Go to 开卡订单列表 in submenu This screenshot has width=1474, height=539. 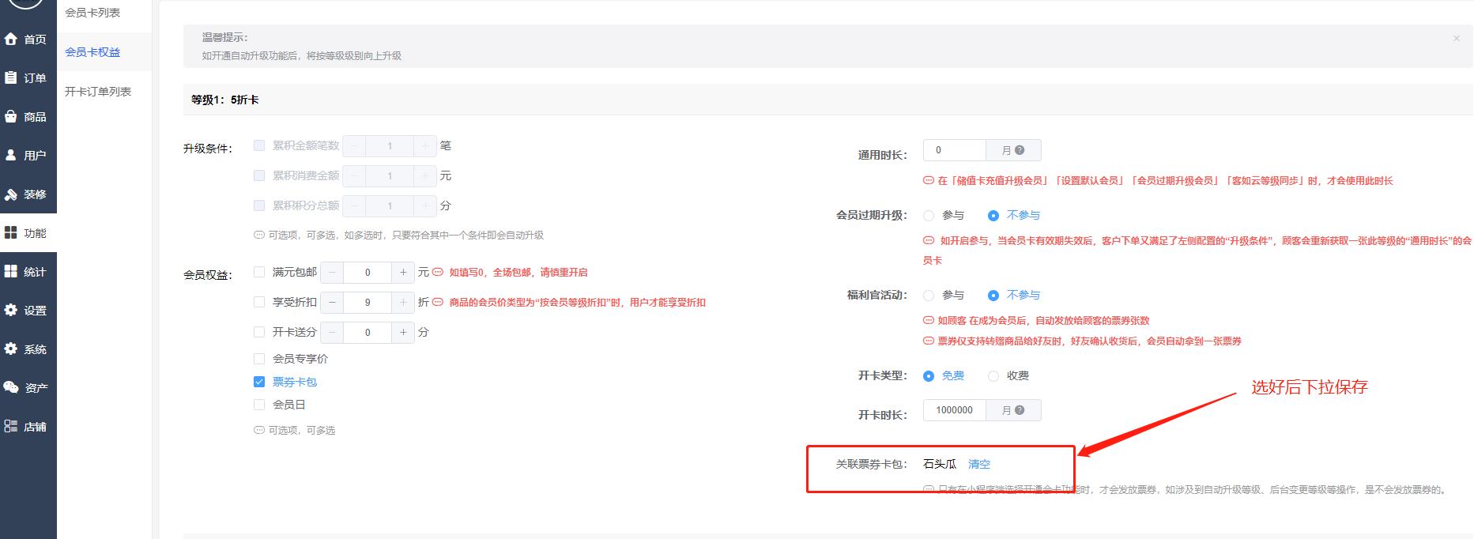pos(98,92)
